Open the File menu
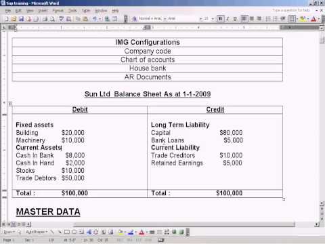This screenshot has width=325, height=244. click(x=8, y=11)
